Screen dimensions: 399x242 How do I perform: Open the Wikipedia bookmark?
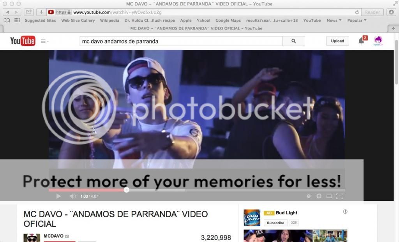(109, 20)
